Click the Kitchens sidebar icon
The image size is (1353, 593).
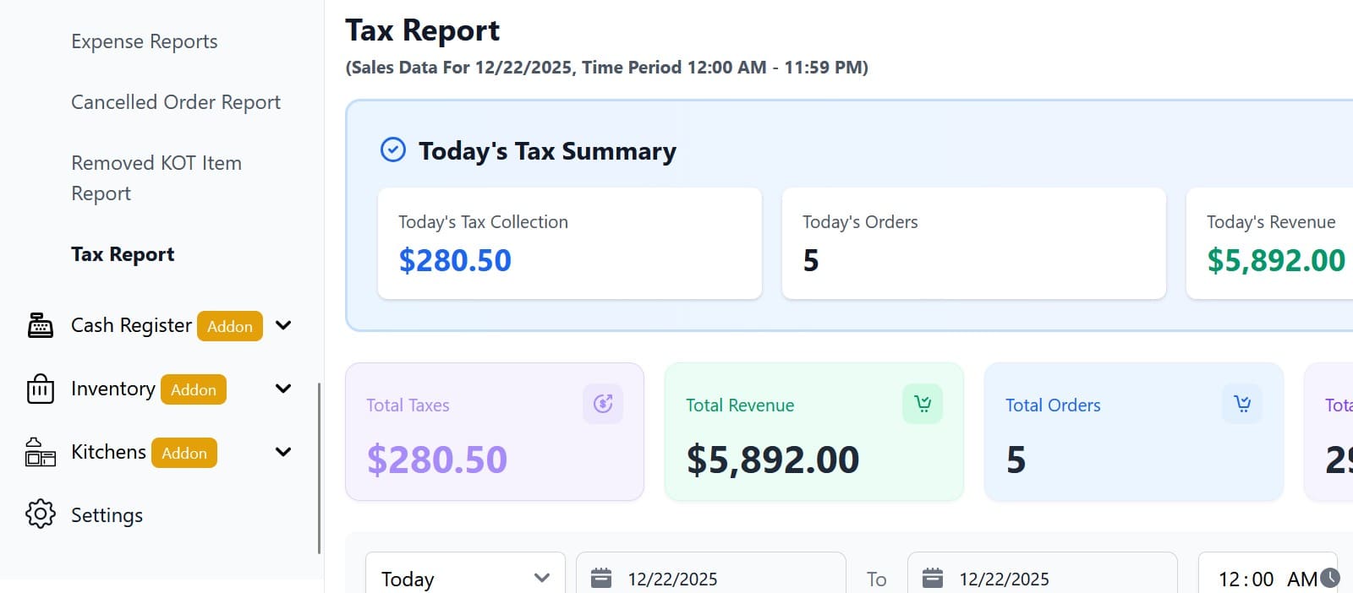point(40,452)
